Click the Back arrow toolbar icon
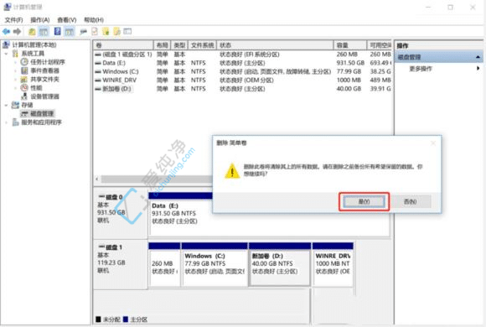Screen dimensions: 486x327 click(6, 31)
